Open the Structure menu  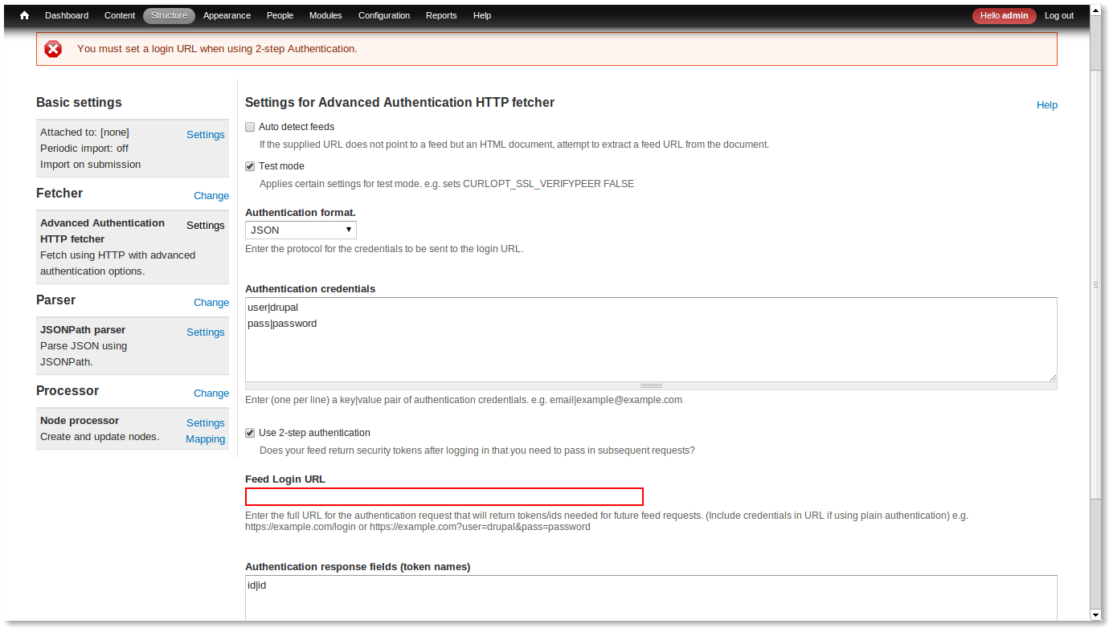168,14
